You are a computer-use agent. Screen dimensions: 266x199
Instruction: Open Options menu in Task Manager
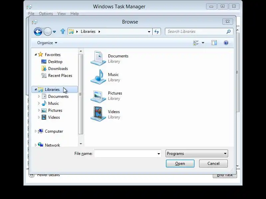(46, 14)
